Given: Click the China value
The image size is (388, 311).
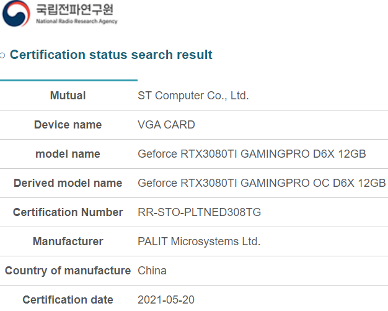Looking at the screenshot, I should click(x=152, y=271).
